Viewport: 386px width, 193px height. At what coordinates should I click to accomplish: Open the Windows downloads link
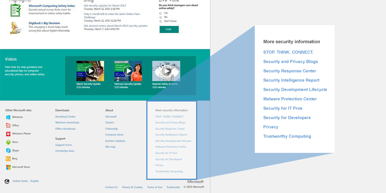tap(67, 123)
